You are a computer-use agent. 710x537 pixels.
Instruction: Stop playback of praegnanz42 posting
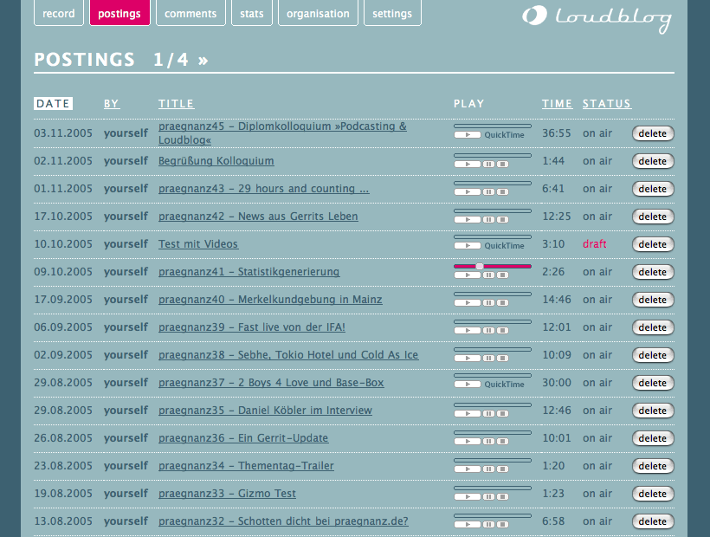(502, 220)
